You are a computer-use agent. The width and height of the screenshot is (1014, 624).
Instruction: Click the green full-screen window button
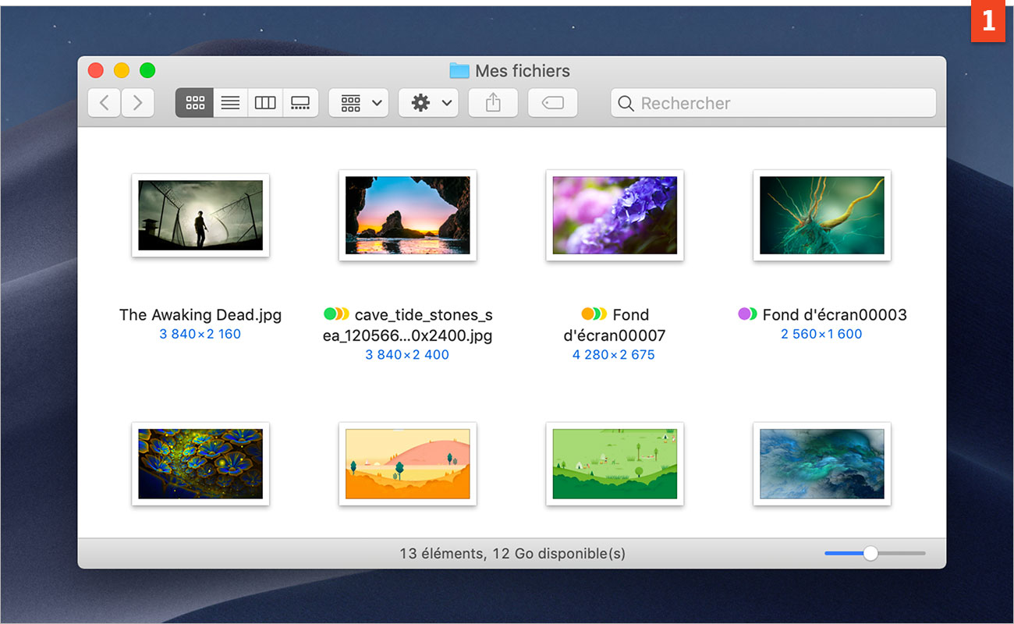tap(147, 70)
